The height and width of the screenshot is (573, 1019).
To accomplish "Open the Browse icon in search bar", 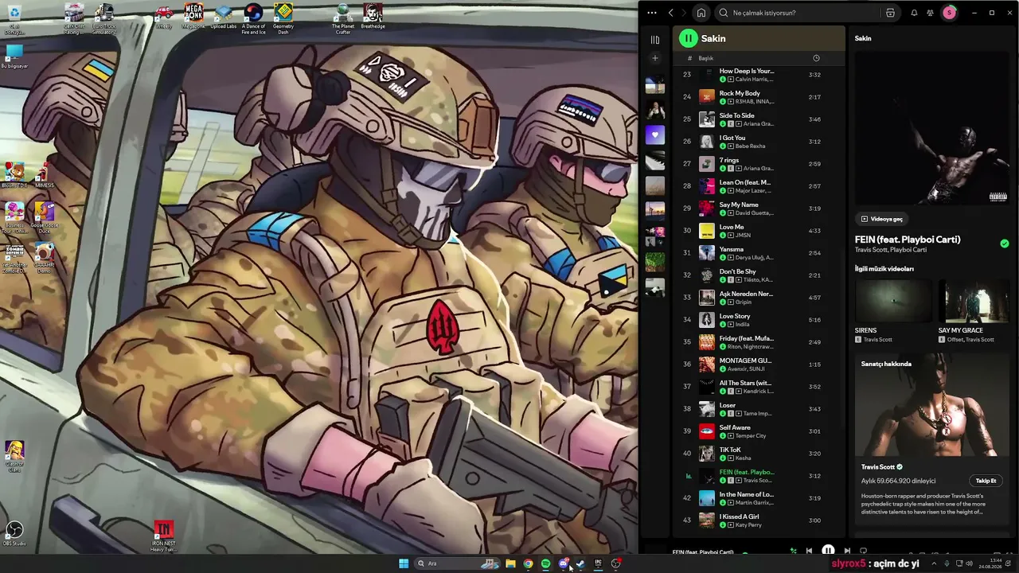I will 890,13.
